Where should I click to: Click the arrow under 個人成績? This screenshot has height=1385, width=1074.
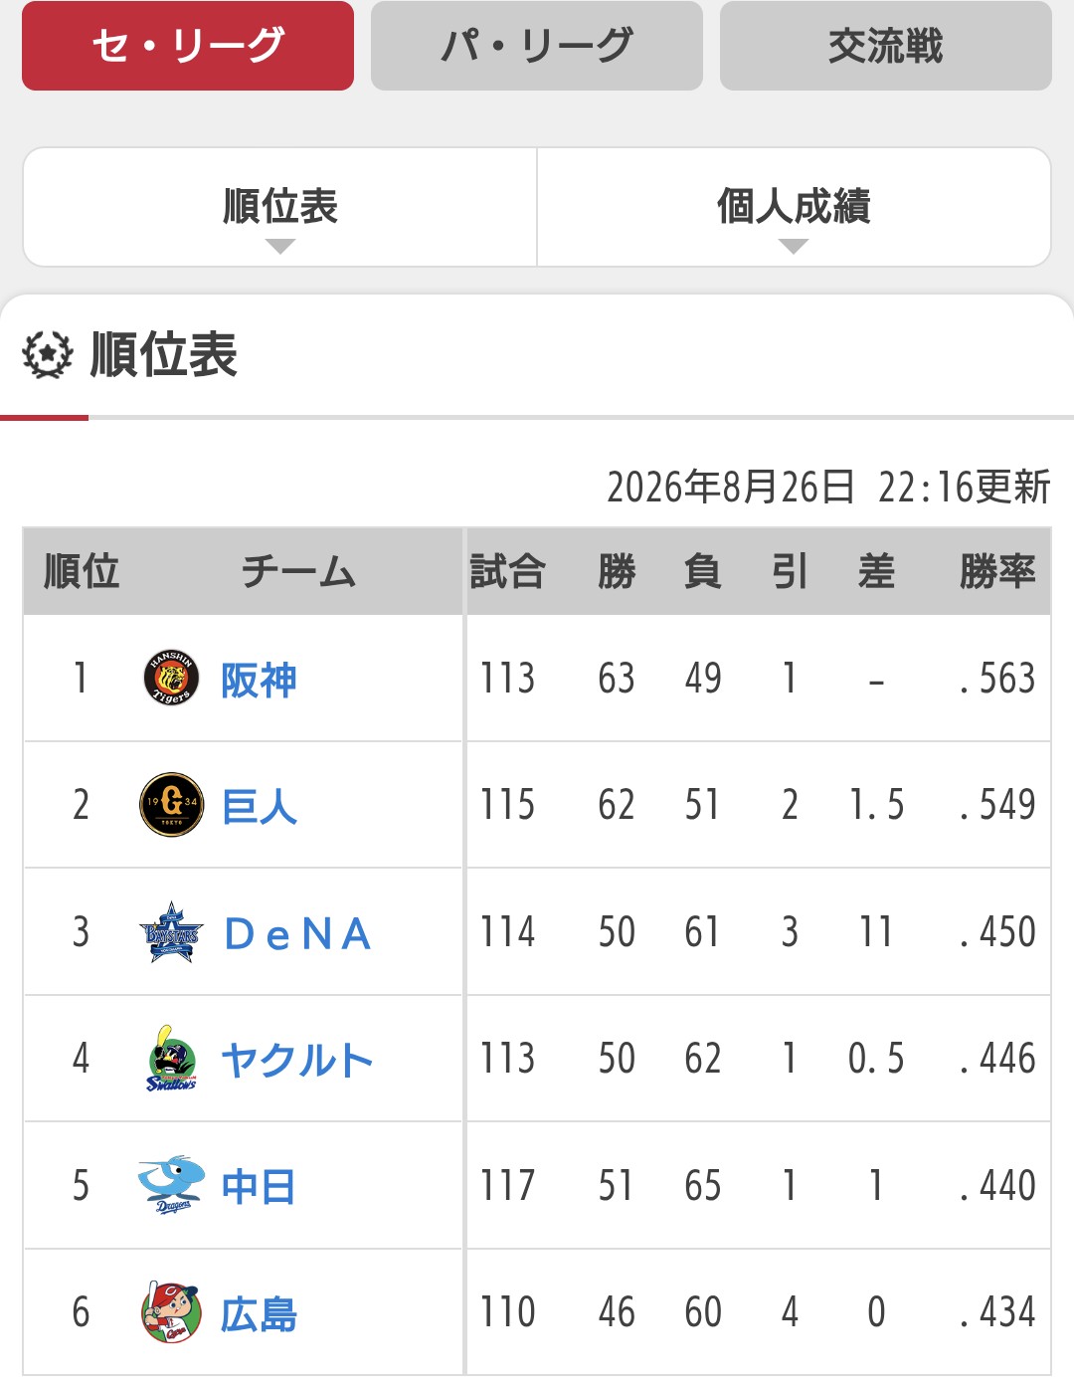[794, 247]
